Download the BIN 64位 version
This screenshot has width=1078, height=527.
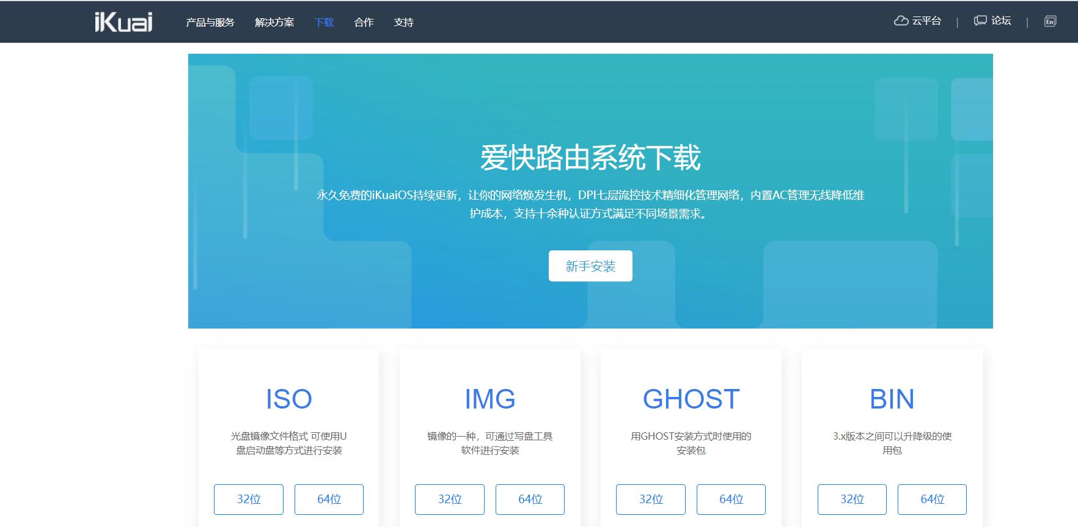[x=932, y=500]
